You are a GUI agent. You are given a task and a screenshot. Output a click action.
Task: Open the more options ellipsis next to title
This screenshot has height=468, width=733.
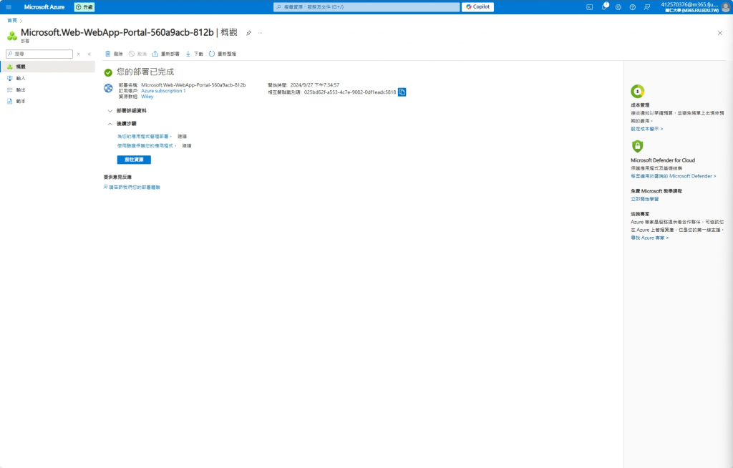(x=261, y=33)
